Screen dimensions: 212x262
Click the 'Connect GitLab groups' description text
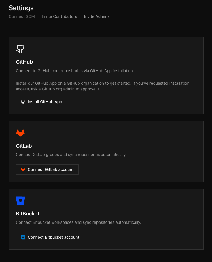(x=71, y=155)
